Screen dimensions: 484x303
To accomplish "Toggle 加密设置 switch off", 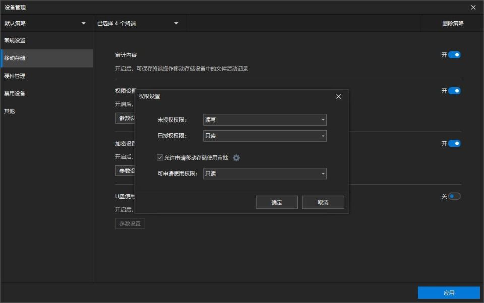I will coord(454,144).
